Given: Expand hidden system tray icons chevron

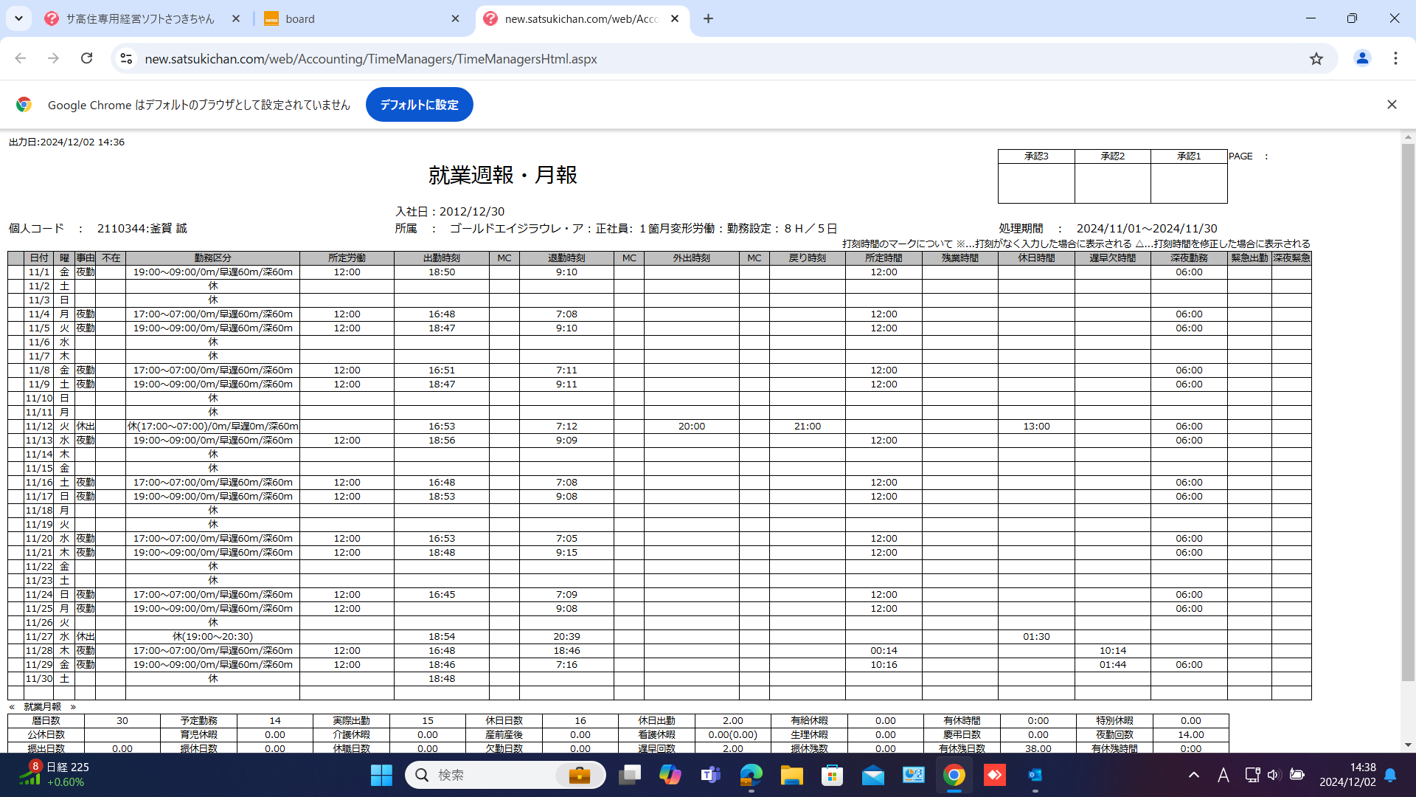Looking at the screenshot, I should coord(1194,775).
